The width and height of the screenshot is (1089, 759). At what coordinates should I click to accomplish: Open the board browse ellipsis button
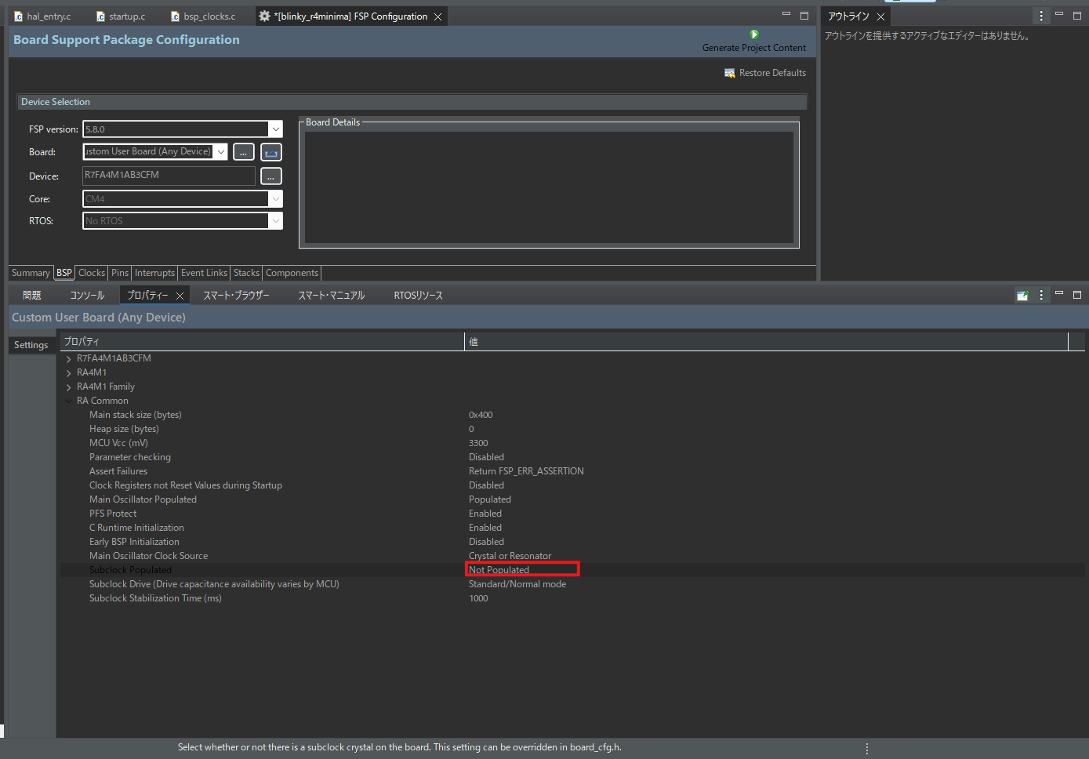point(243,152)
